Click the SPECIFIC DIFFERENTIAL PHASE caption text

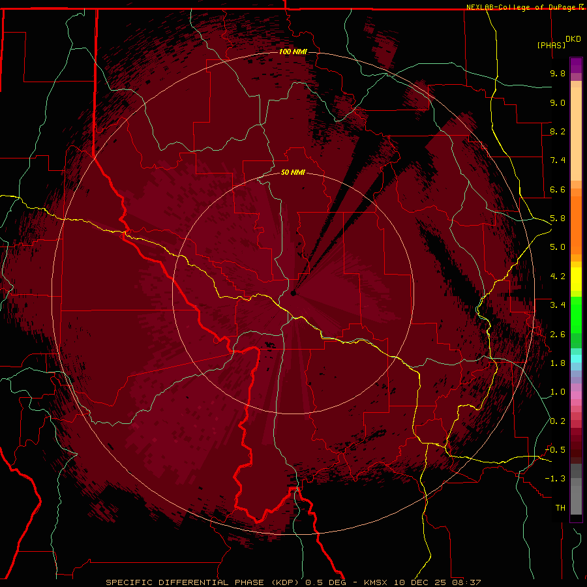pos(185,582)
